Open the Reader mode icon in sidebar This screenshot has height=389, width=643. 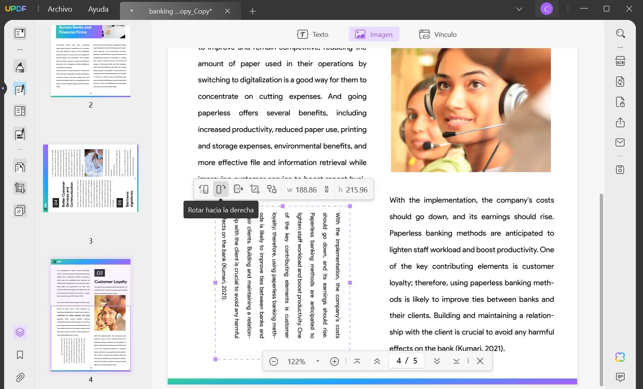[x=20, y=33]
